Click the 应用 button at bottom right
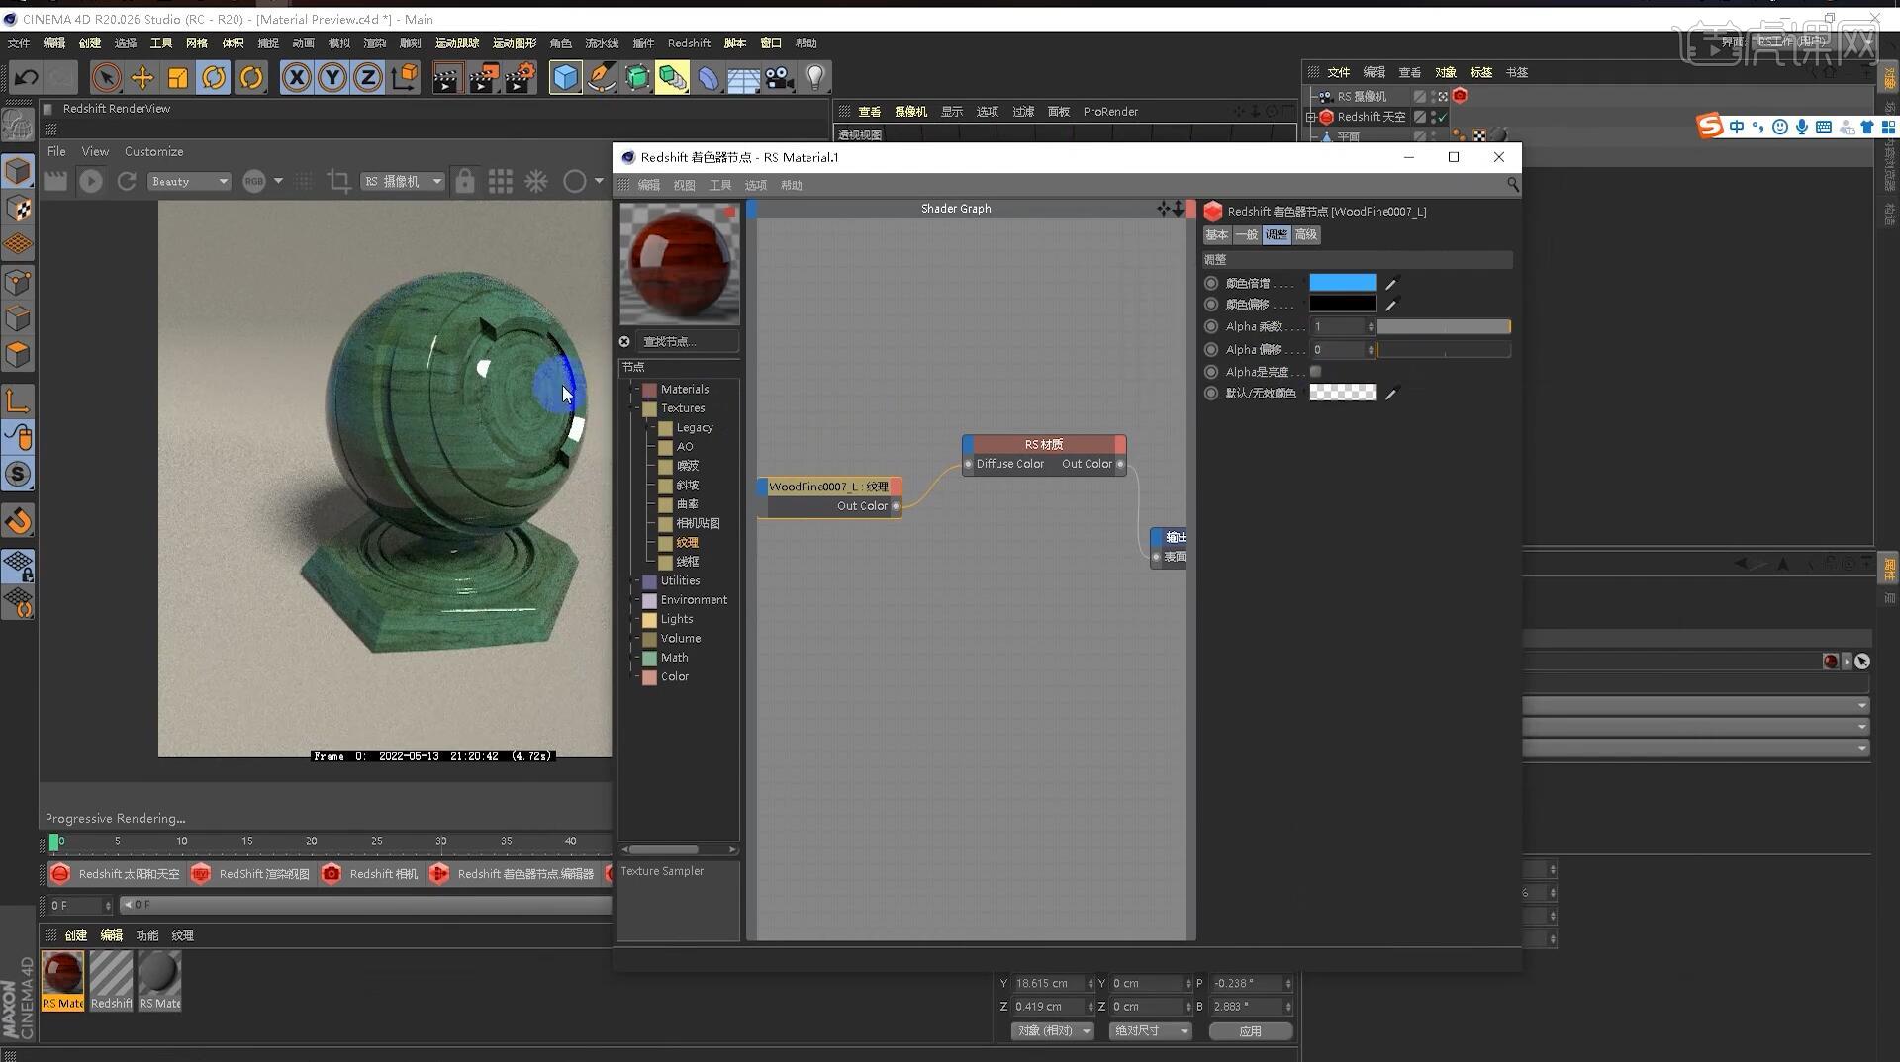 [1250, 1030]
